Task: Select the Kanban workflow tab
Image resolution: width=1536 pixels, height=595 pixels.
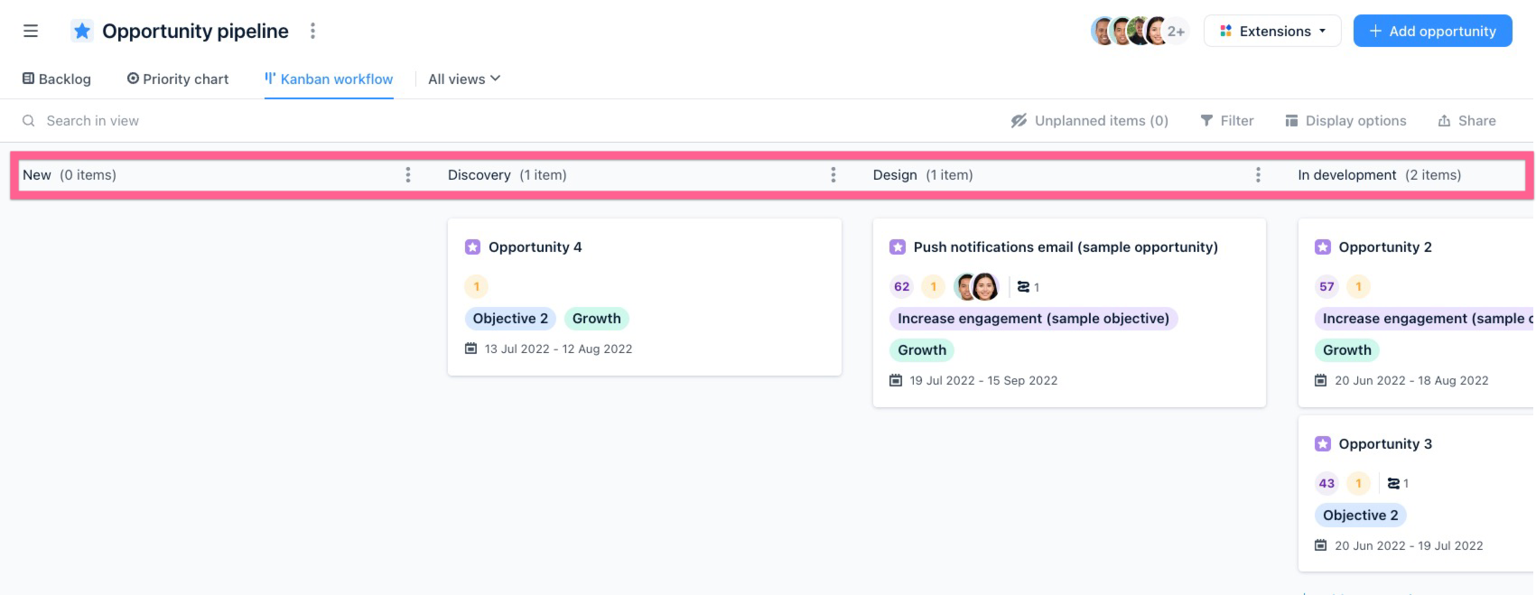Action: (x=329, y=79)
